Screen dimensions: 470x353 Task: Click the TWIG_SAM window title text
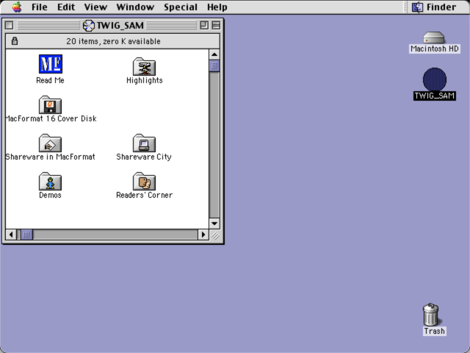[120, 26]
